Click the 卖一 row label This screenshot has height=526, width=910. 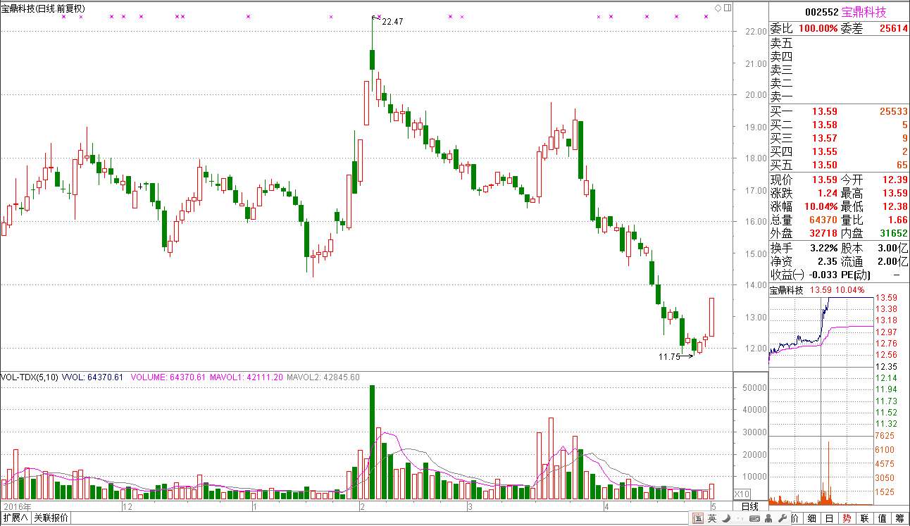coord(781,97)
